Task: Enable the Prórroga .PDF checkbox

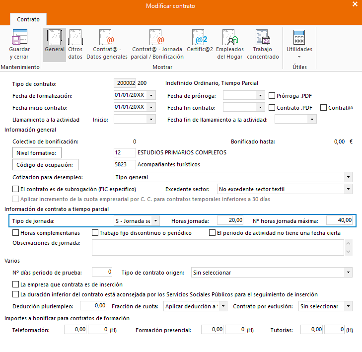Action: tap(272, 95)
